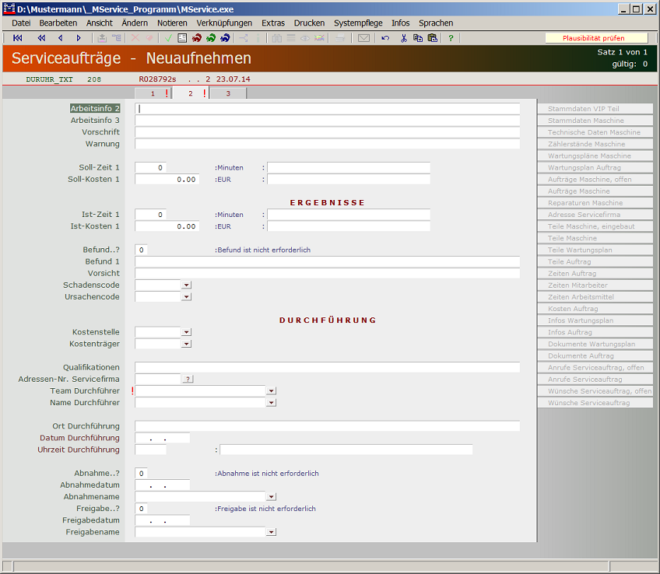This screenshot has height=574, width=660.
Task: Expand the Schadenscode dropdown
Action: coord(186,285)
